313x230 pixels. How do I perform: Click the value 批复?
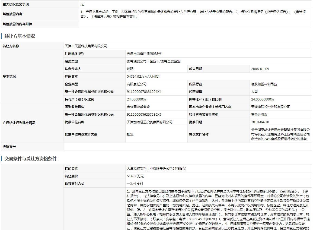pyautogui.click(x=130, y=134)
